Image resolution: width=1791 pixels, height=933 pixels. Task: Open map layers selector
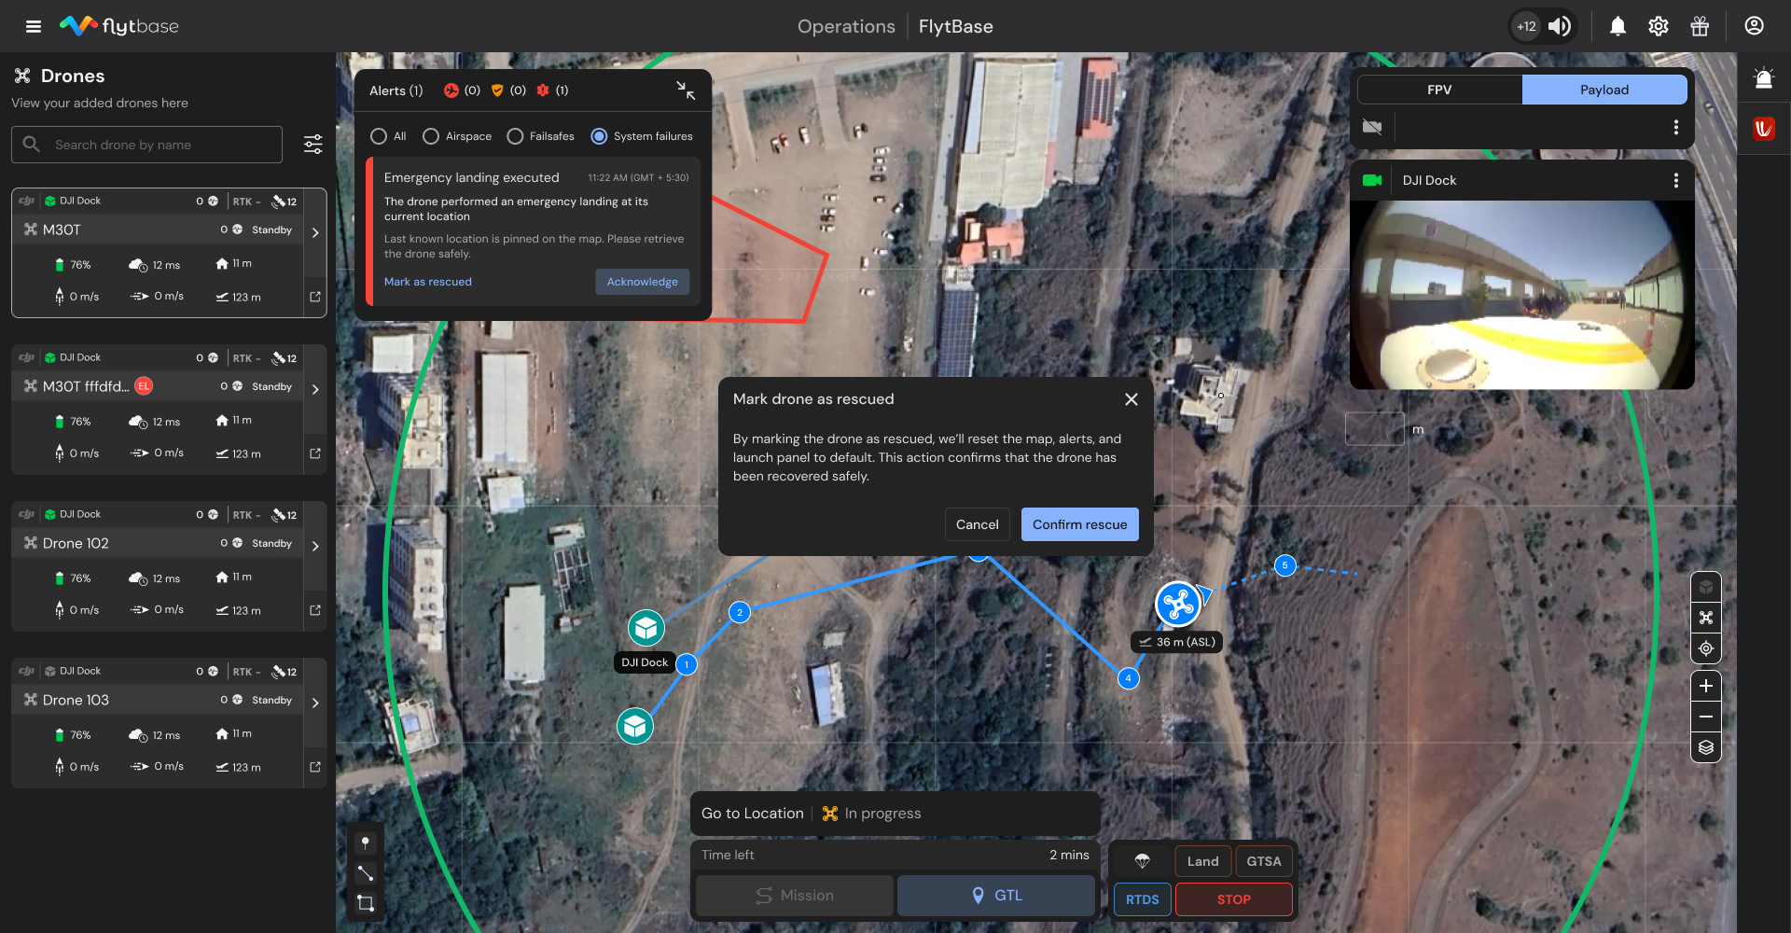click(1706, 747)
